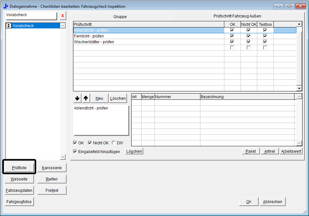Open the Reifen section

pyautogui.click(x=52, y=179)
